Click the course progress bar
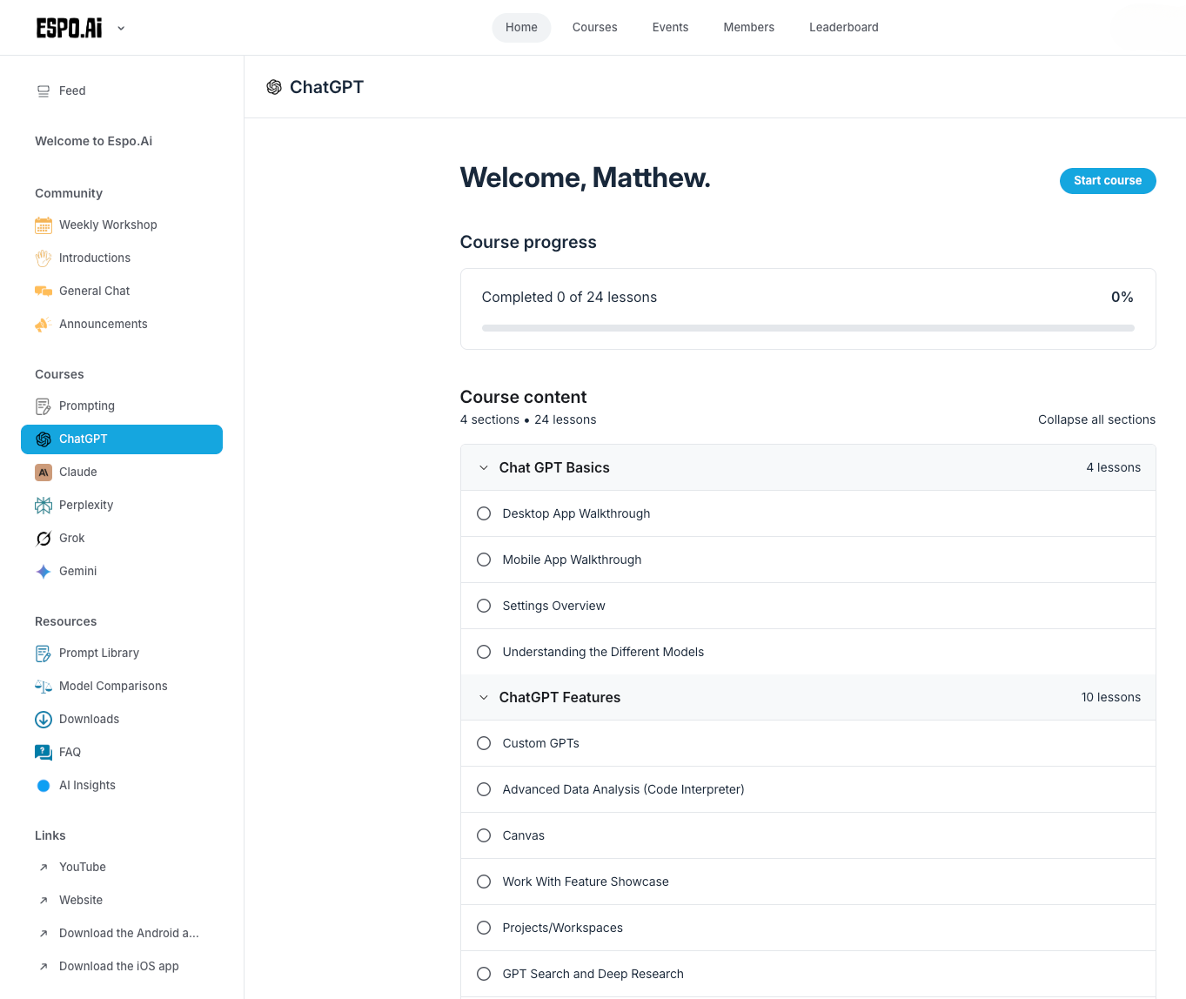The image size is (1186, 999). 807,328
